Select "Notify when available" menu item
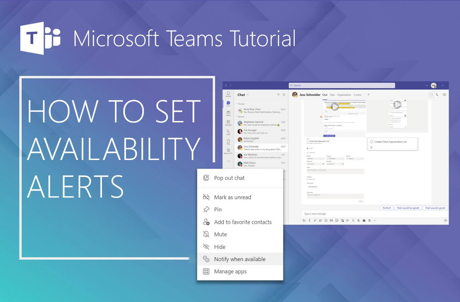 (239, 259)
